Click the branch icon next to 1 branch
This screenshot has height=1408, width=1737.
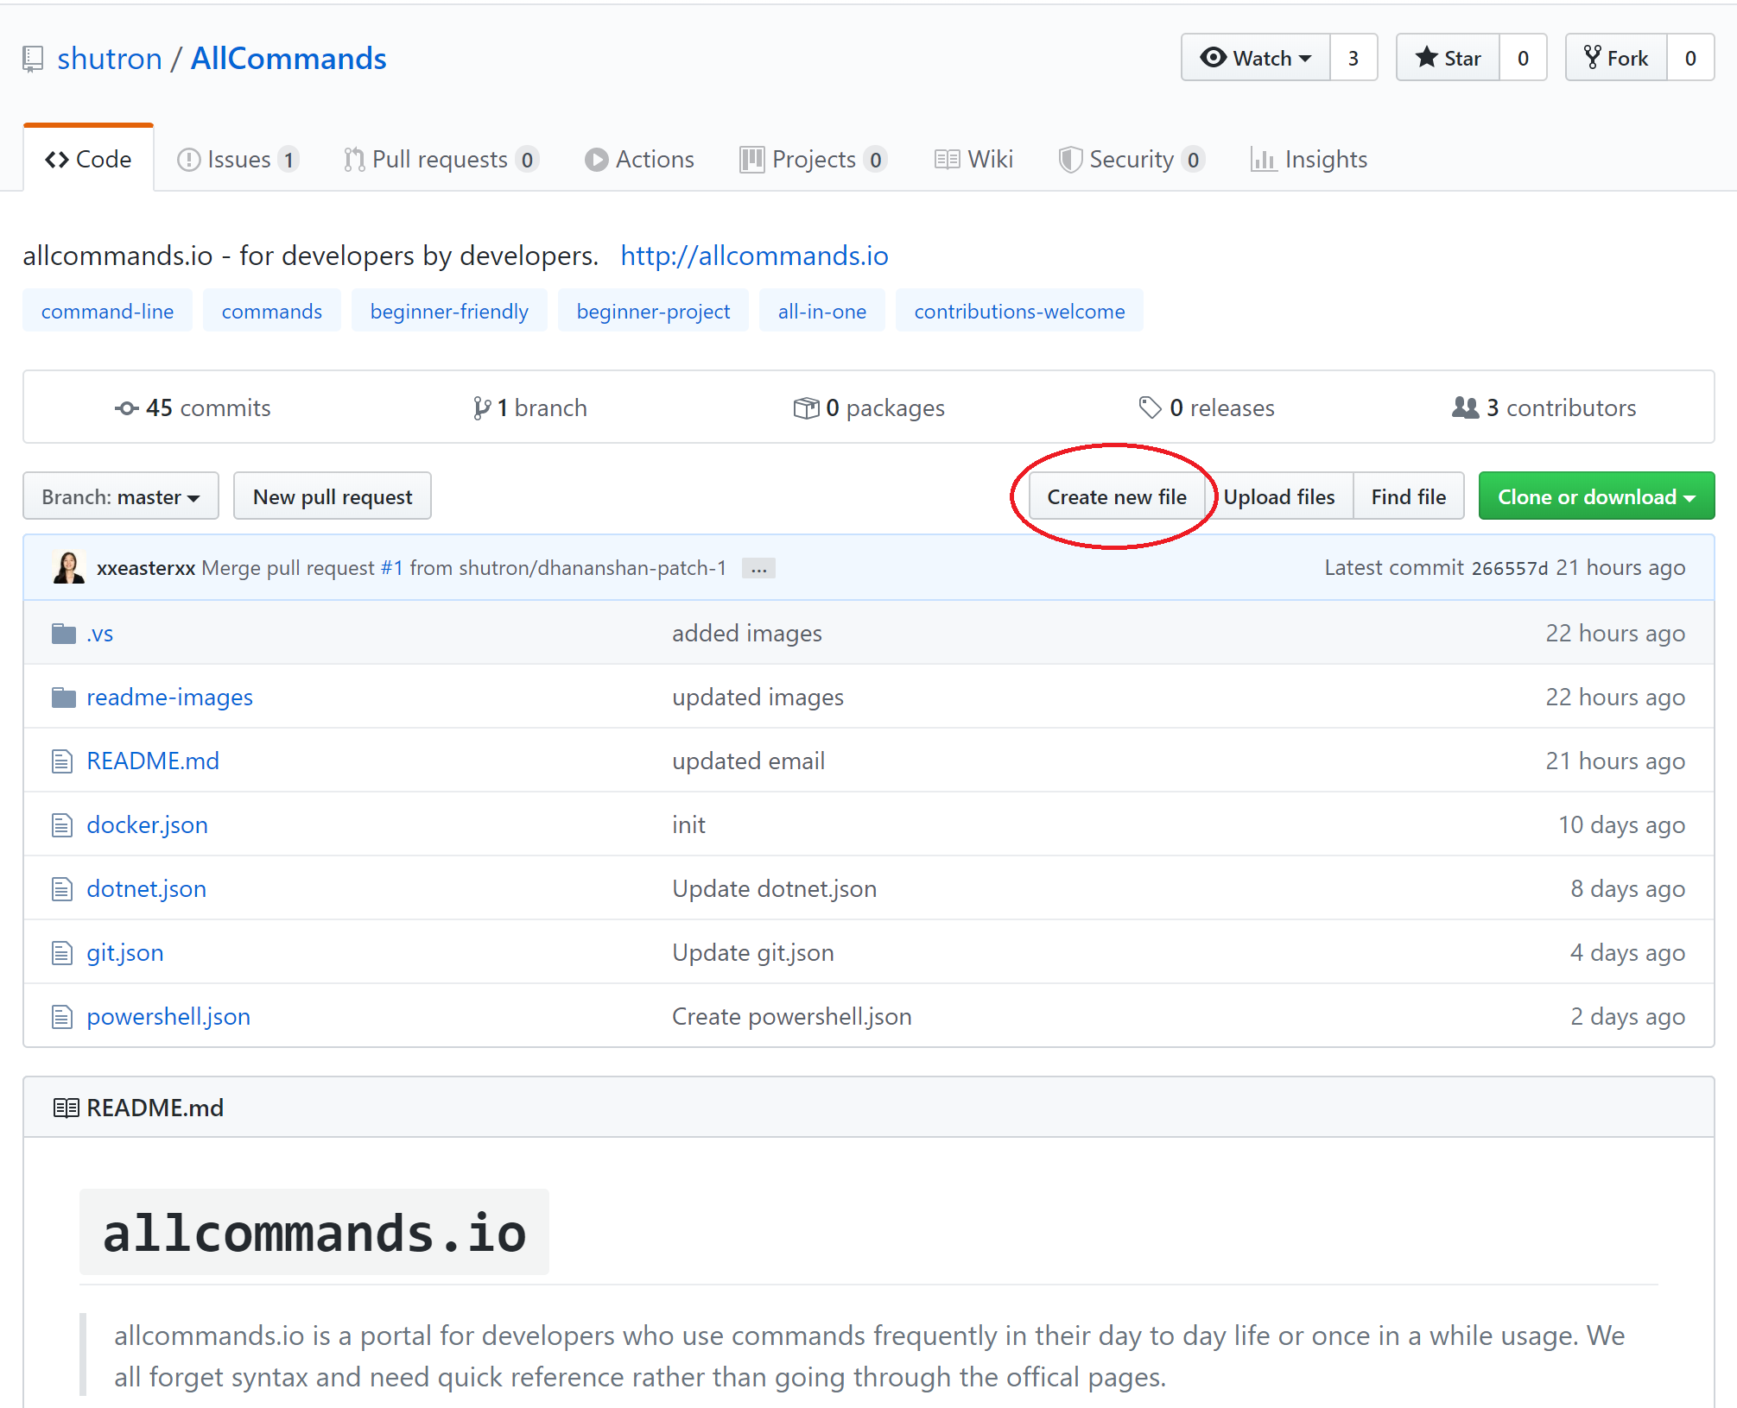click(482, 408)
